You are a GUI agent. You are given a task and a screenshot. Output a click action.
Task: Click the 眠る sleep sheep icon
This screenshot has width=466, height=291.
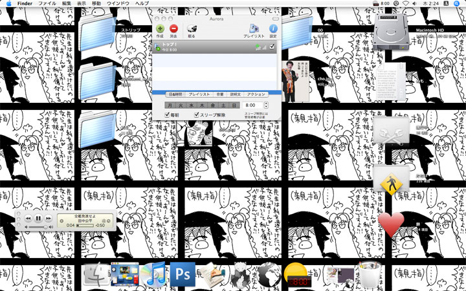(192, 29)
